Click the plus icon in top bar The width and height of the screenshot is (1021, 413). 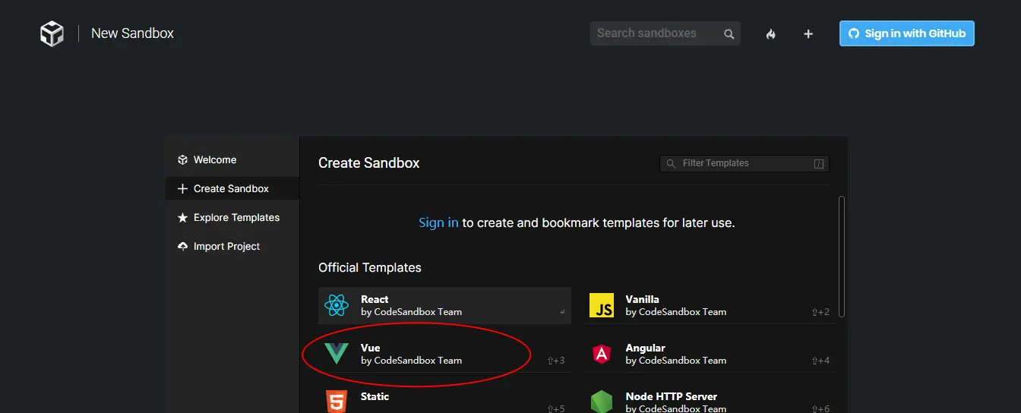pyautogui.click(x=808, y=34)
